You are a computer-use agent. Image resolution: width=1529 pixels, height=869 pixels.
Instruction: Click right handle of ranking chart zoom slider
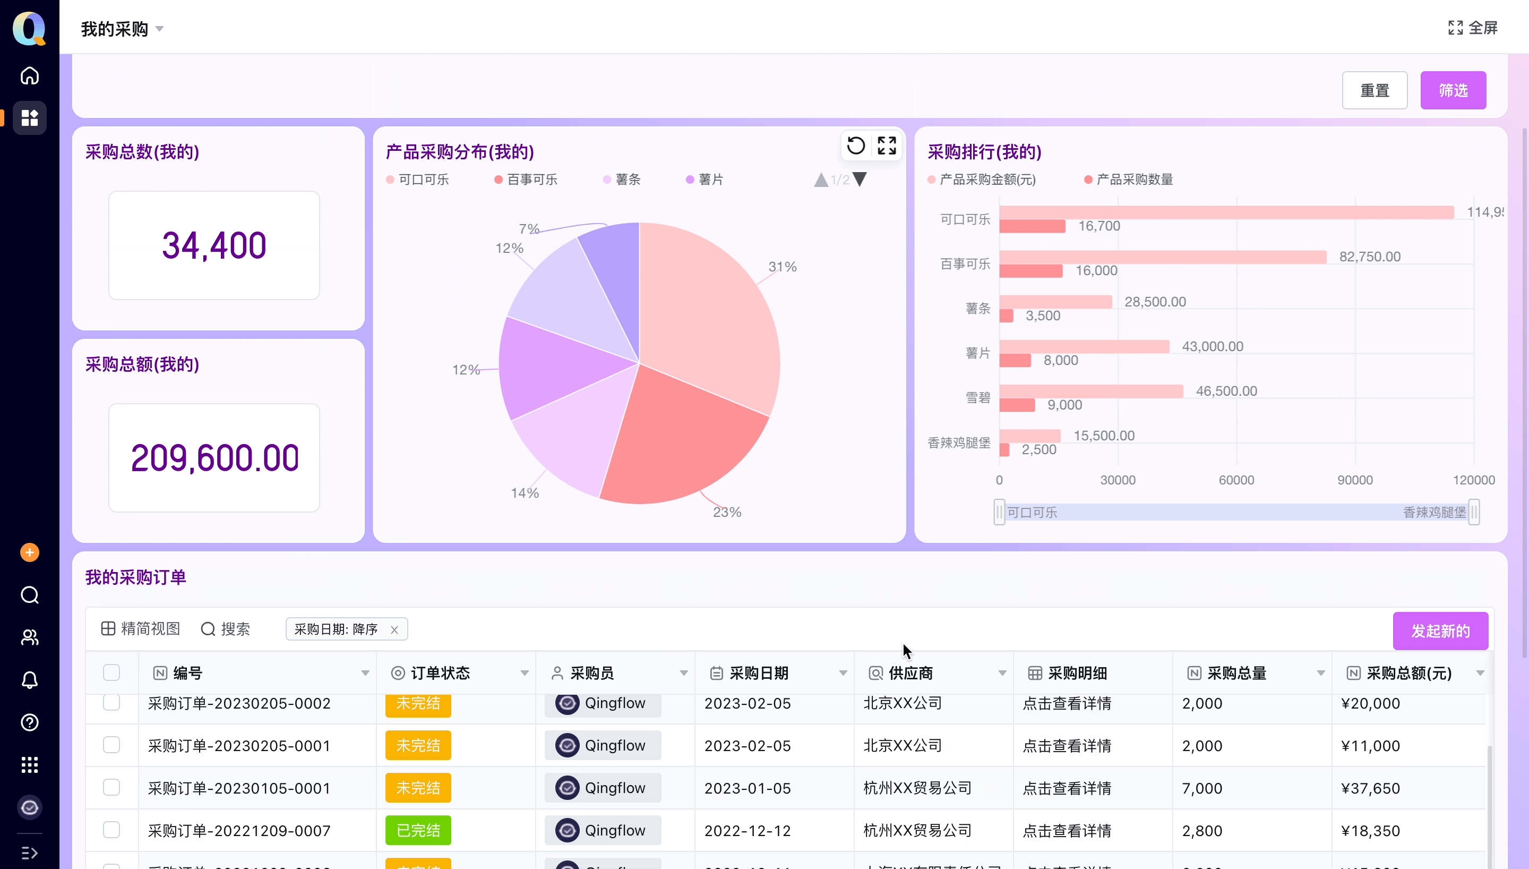(x=1474, y=512)
